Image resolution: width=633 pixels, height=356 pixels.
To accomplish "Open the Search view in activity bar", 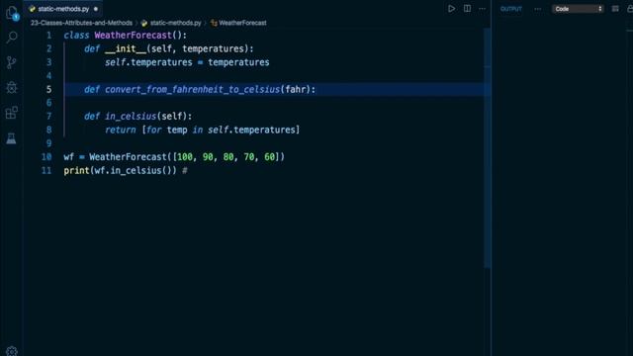I will pos(12,38).
